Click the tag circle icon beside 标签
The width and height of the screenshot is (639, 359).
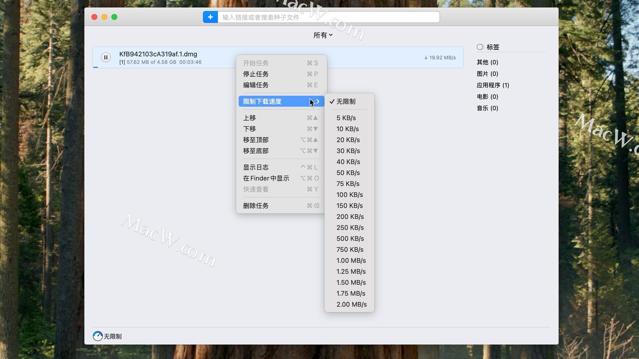pos(480,47)
